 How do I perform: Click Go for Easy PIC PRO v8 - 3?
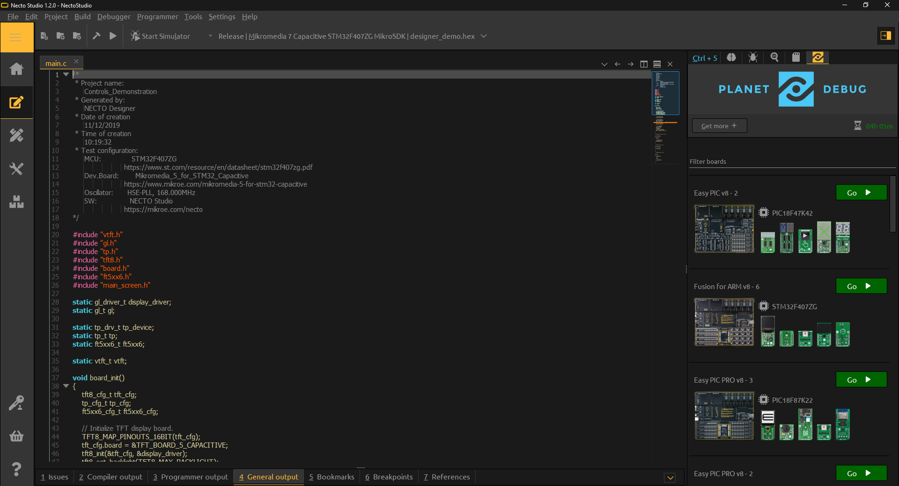861,380
